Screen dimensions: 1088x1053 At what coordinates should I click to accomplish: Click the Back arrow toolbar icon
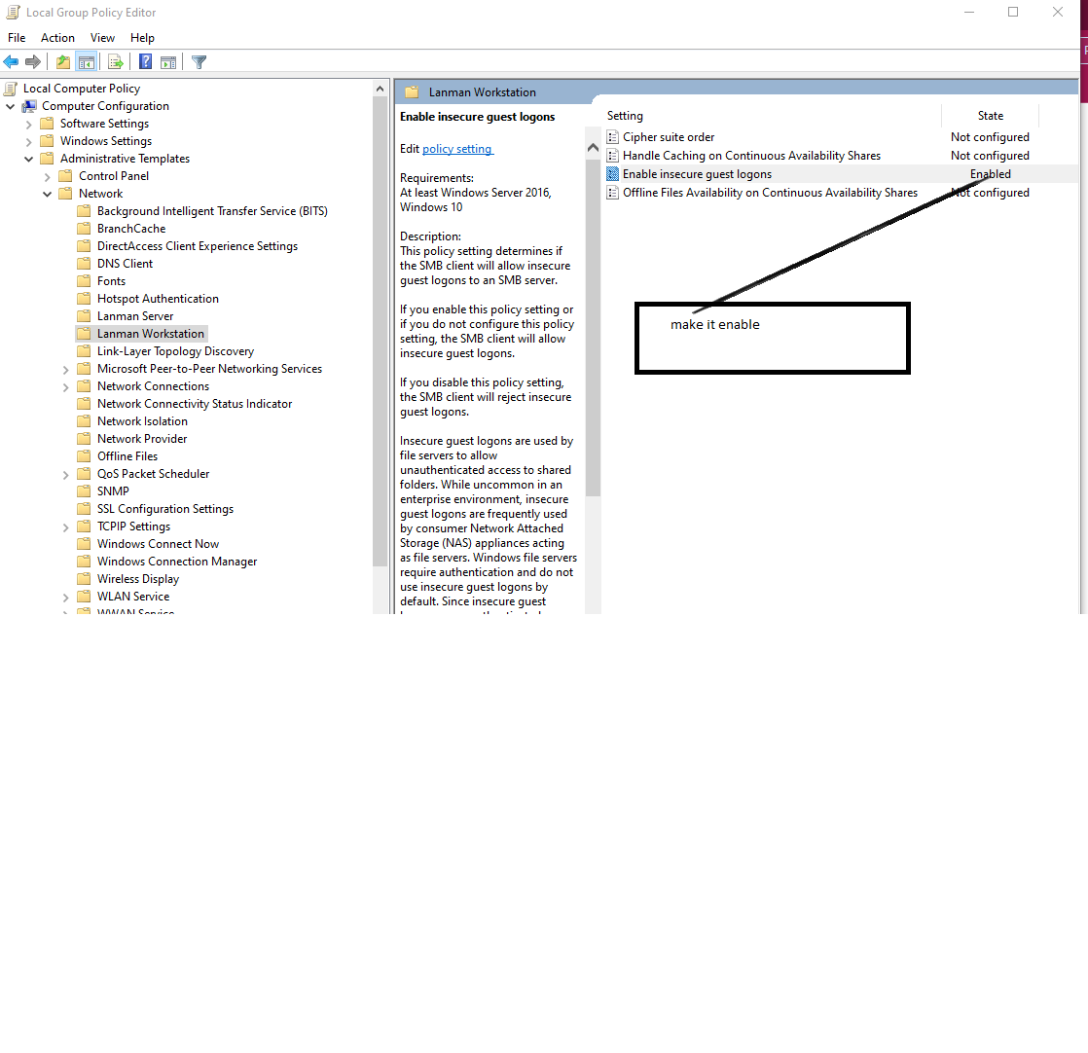pyautogui.click(x=11, y=62)
